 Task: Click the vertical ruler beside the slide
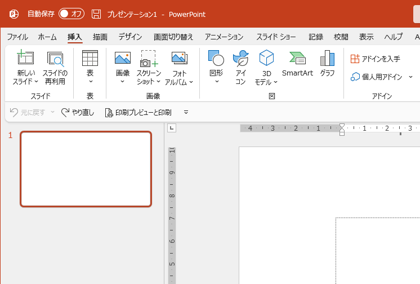172,216
